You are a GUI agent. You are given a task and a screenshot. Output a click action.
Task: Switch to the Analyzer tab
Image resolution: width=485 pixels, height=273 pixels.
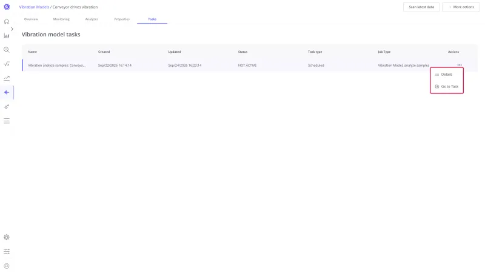pos(92,19)
